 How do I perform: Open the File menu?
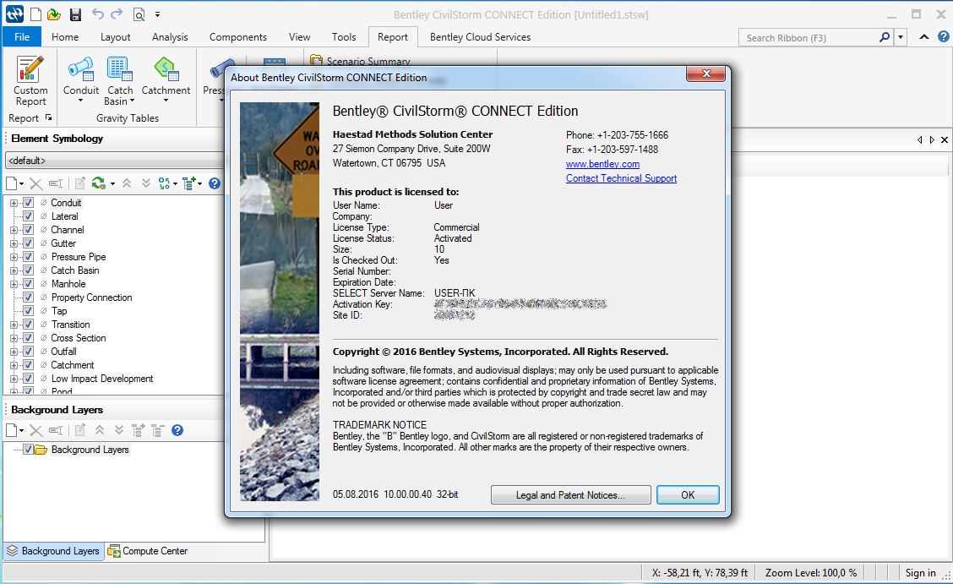pos(22,37)
